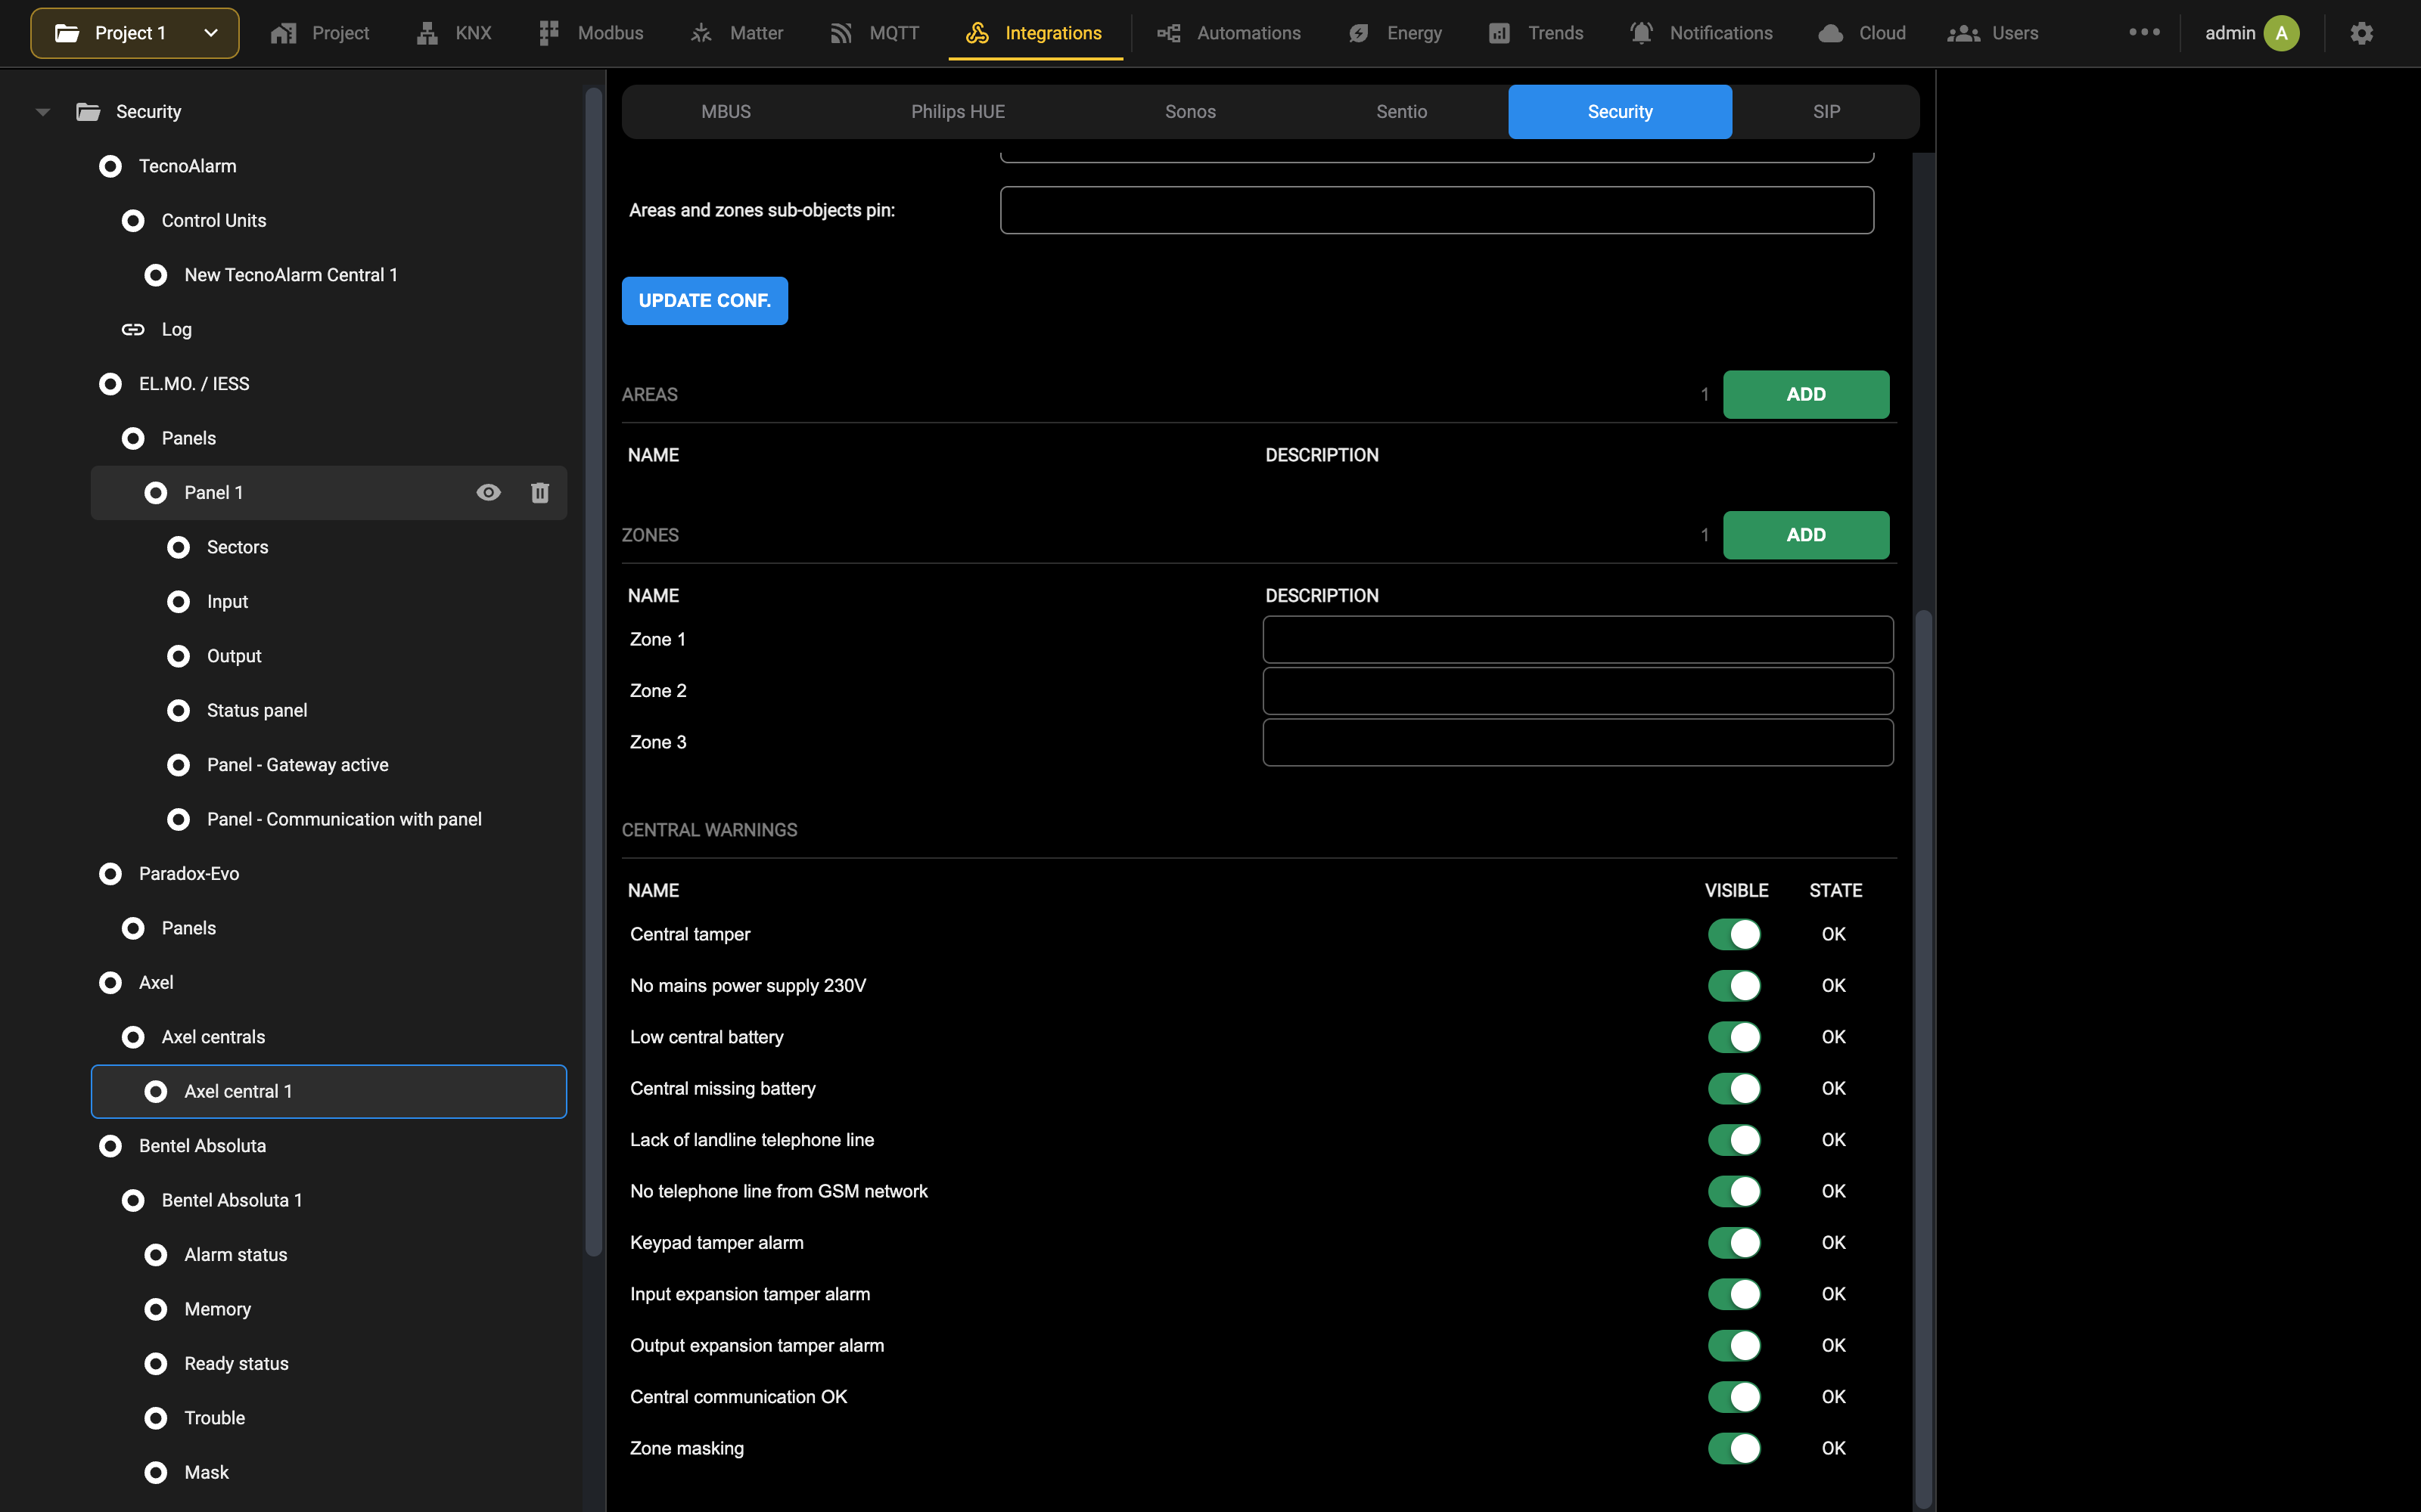Open the Energy leaf icon
This screenshot has width=2421, height=1512.
[1359, 33]
